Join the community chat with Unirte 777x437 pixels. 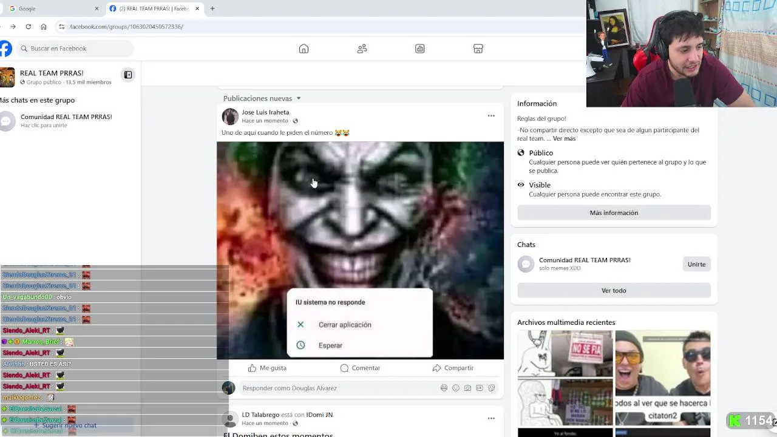tap(696, 264)
